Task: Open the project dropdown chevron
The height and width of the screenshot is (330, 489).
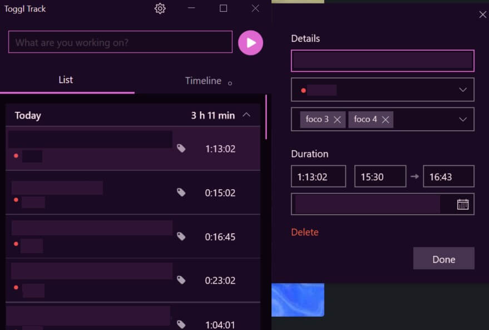Action: [x=463, y=90]
